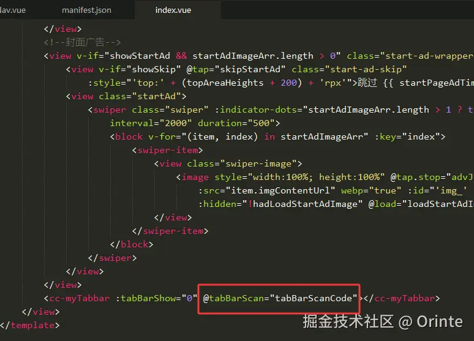Click the 'block' tag with v-for
Image resolution: width=474 pixels, height=341 pixels.
tap(129, 137)
